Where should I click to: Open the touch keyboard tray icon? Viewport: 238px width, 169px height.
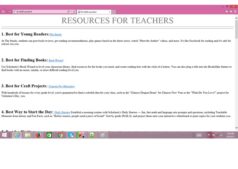(199, 135)
